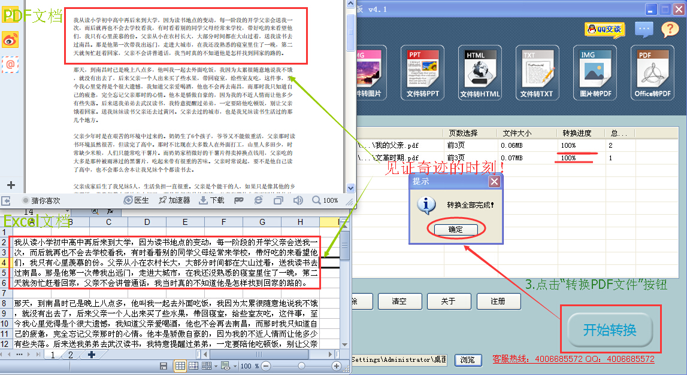The height and width of the screenshot is (375, 687).
Task: Click 前3页 for 我的父亲.pdf
Action: (x=456, y=145)
